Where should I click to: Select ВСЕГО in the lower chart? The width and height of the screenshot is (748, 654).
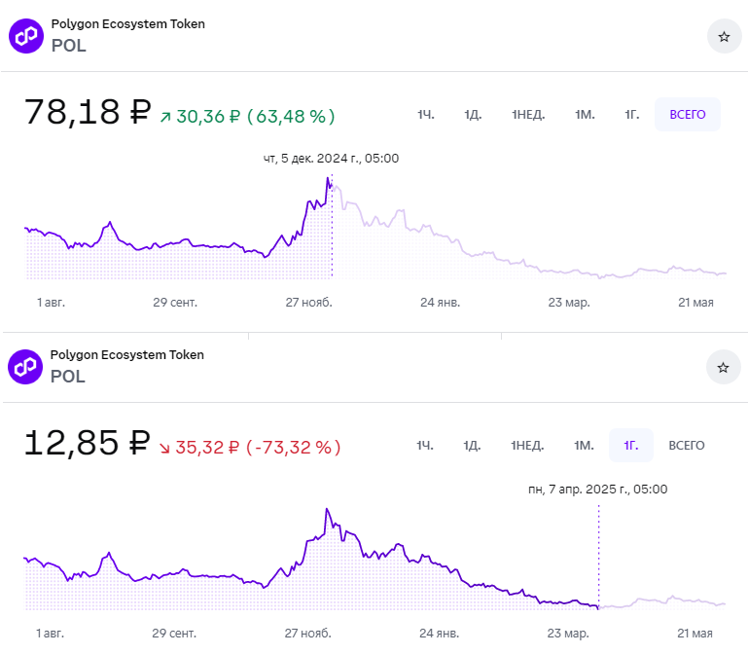[x=687, y=446]
